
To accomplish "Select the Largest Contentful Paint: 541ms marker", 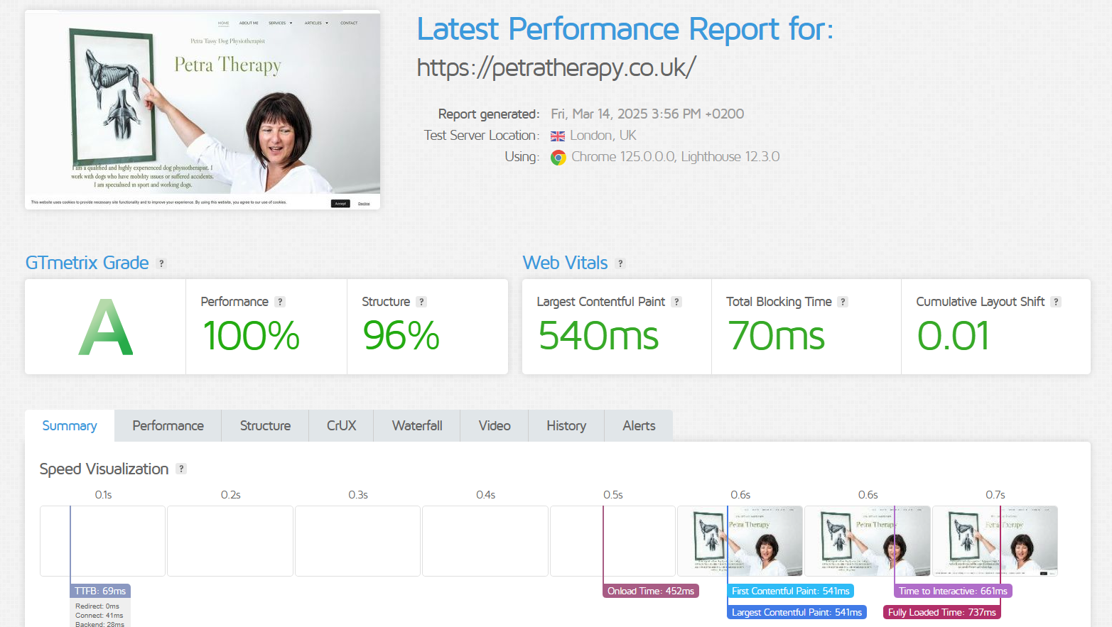I will (x=797, y=612).
